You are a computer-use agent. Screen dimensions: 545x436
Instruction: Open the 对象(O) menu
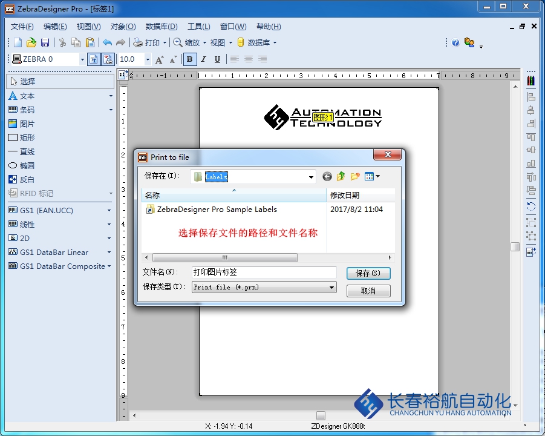coord(123,27)
